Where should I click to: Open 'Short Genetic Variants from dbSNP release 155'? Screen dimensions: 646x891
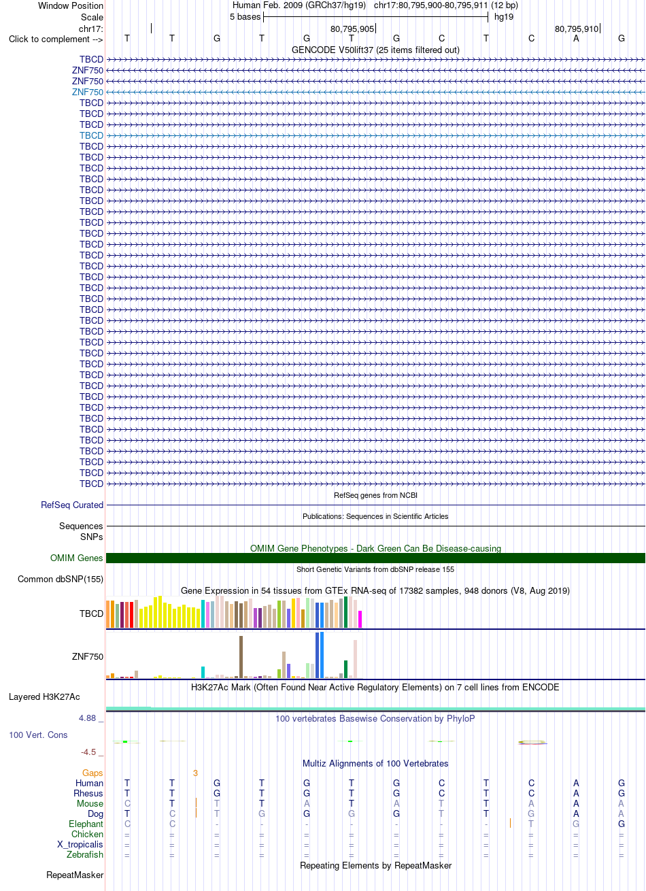[x=375, y=569]
